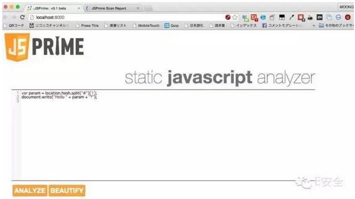Reload the page with the refresh icon

coord(22,17)
